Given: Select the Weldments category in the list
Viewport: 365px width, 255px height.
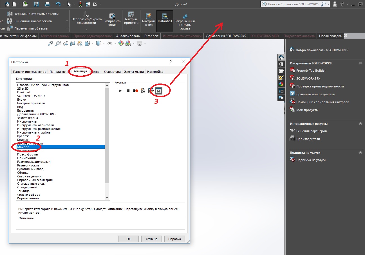Looking at the screenshot, I should [x=29, y=176].
